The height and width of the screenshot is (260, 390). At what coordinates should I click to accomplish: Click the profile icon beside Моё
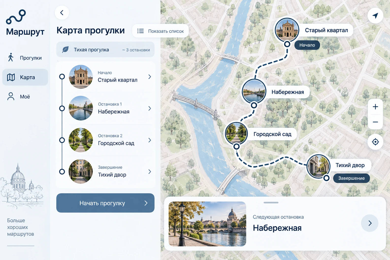(x=11, y=96)
